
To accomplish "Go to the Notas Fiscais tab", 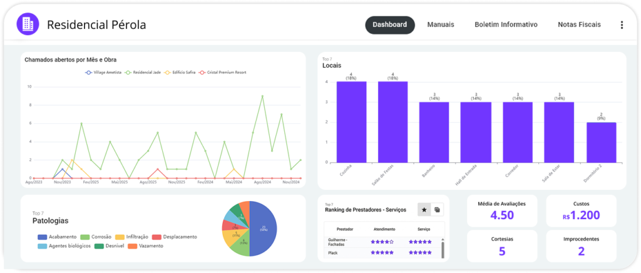I will (x=579, y=25).
